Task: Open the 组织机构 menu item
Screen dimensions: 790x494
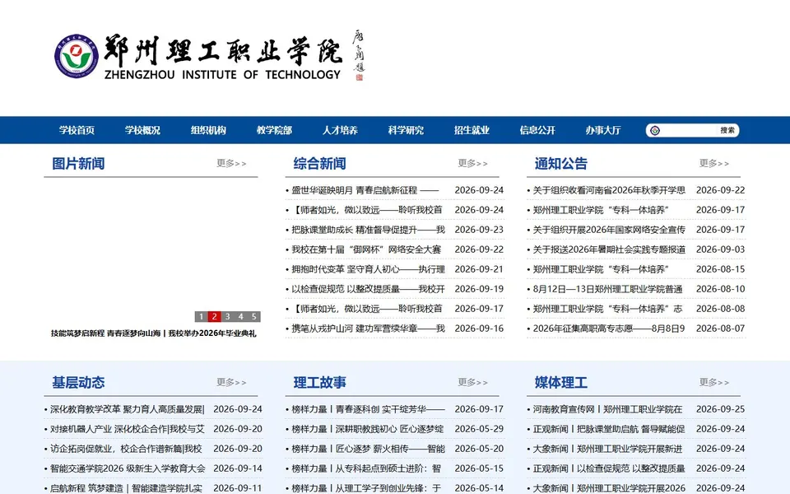Action: click(208, 130)
